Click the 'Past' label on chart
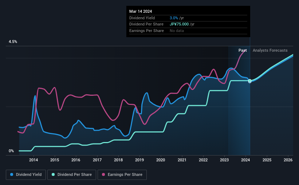 [243, 50]
